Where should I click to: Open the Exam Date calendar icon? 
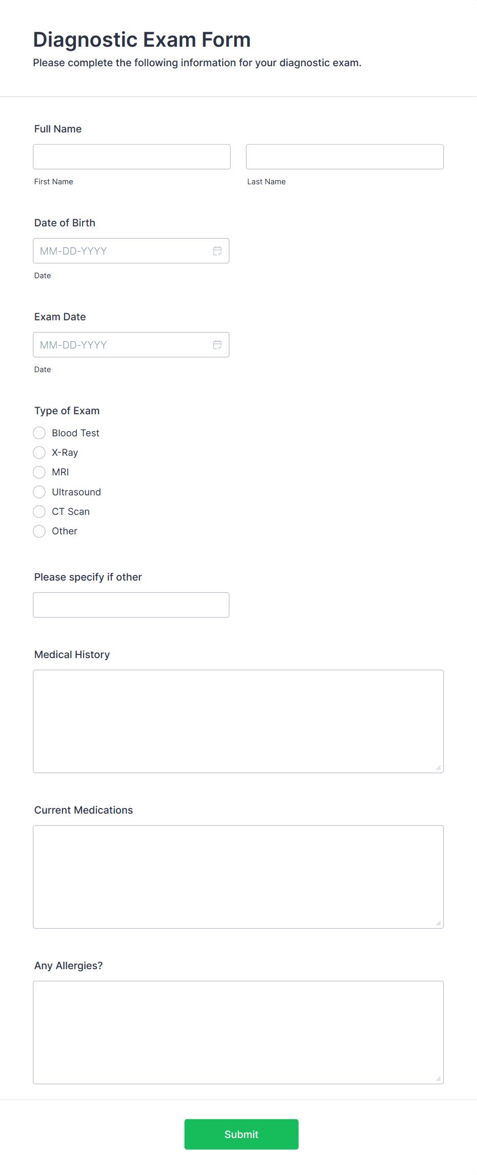tap(217, 345)
